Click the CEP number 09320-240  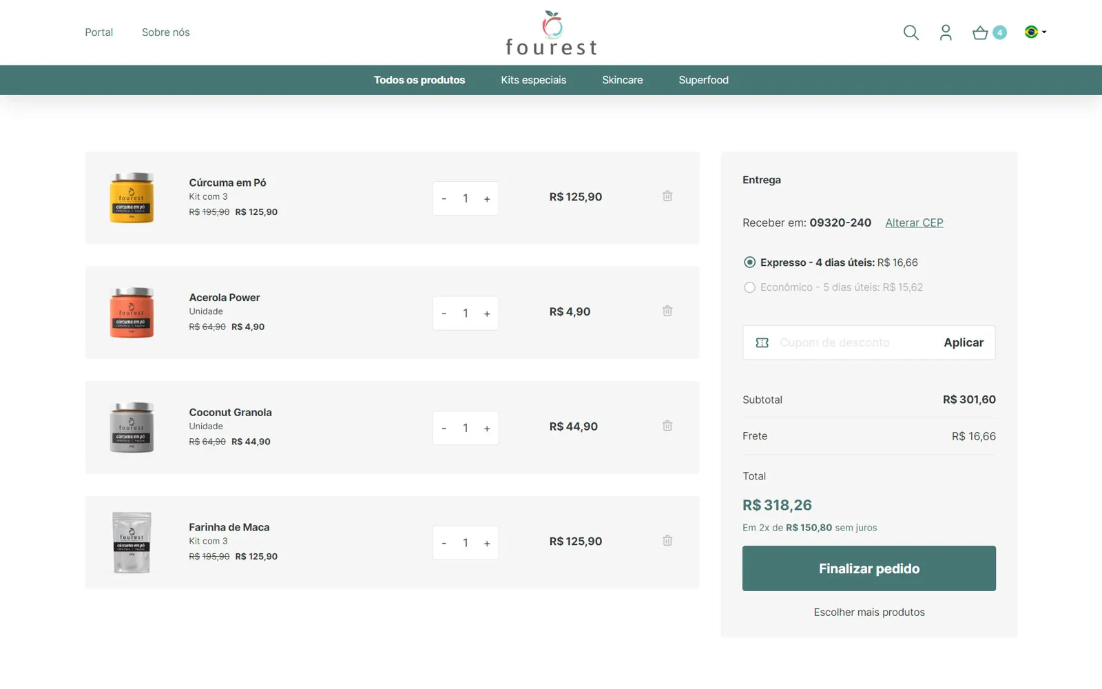tap(840, 223)
